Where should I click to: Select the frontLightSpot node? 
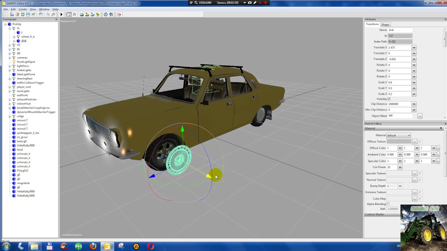click(x=26, y=62)
